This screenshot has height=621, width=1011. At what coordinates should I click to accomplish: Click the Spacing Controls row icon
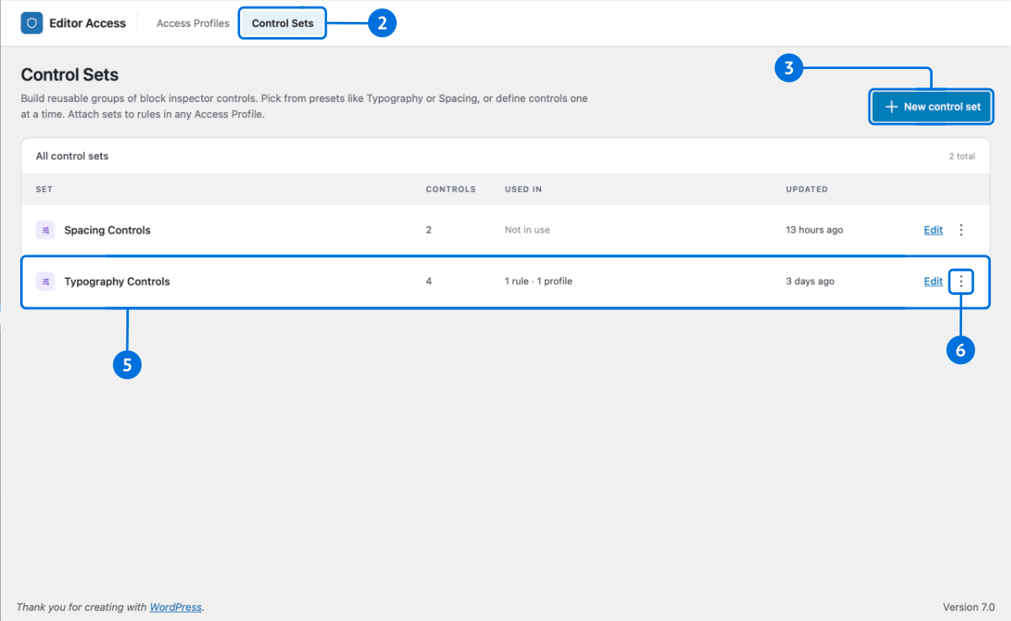pos(45,230)
